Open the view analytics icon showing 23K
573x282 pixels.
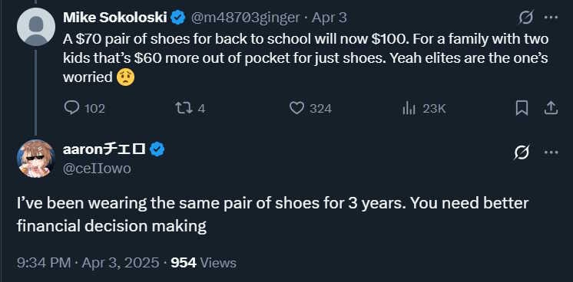click(409, 108)
